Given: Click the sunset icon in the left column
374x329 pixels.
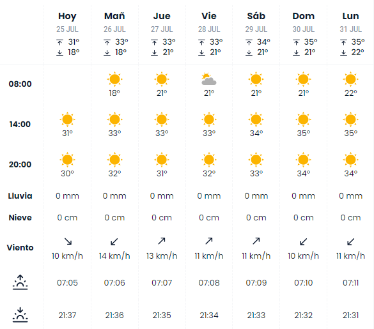Looking at the screenshot, I should tap(20, 315).
